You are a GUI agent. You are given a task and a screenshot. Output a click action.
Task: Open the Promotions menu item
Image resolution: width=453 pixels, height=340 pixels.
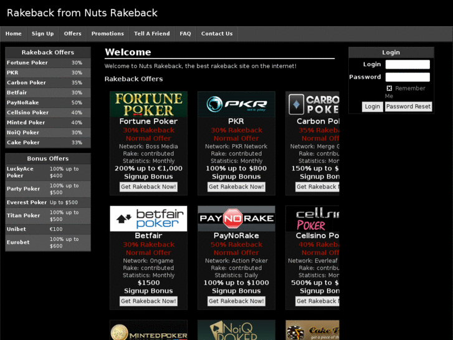[x=108, y=34]
